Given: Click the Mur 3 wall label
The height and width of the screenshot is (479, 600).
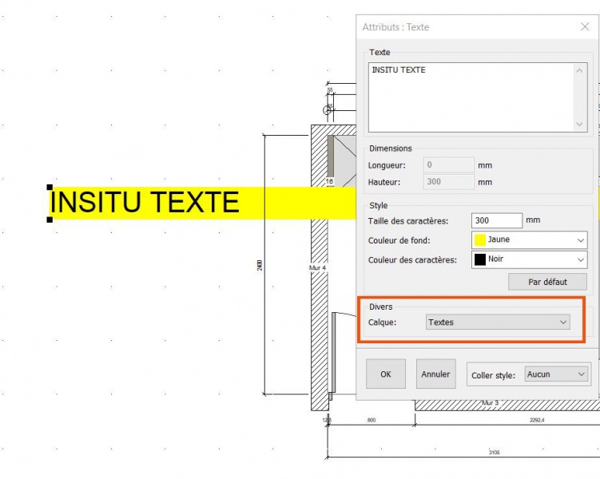Looking at the screenshot, I should 490,403.
